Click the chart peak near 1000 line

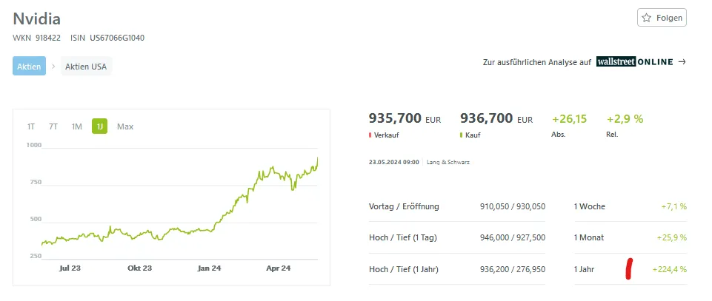coord(317,158)
